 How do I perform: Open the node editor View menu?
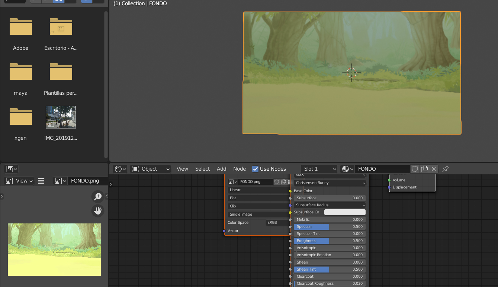click(182, 169)
